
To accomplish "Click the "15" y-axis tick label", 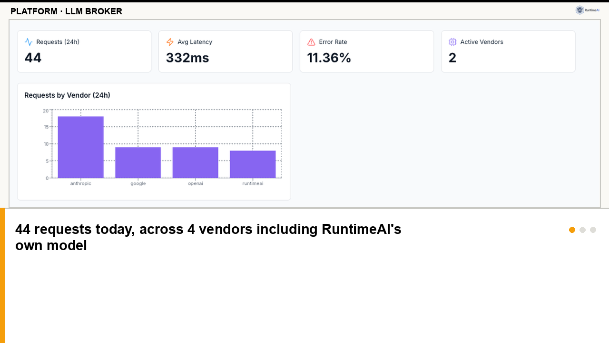I will (x=46, y=127).
